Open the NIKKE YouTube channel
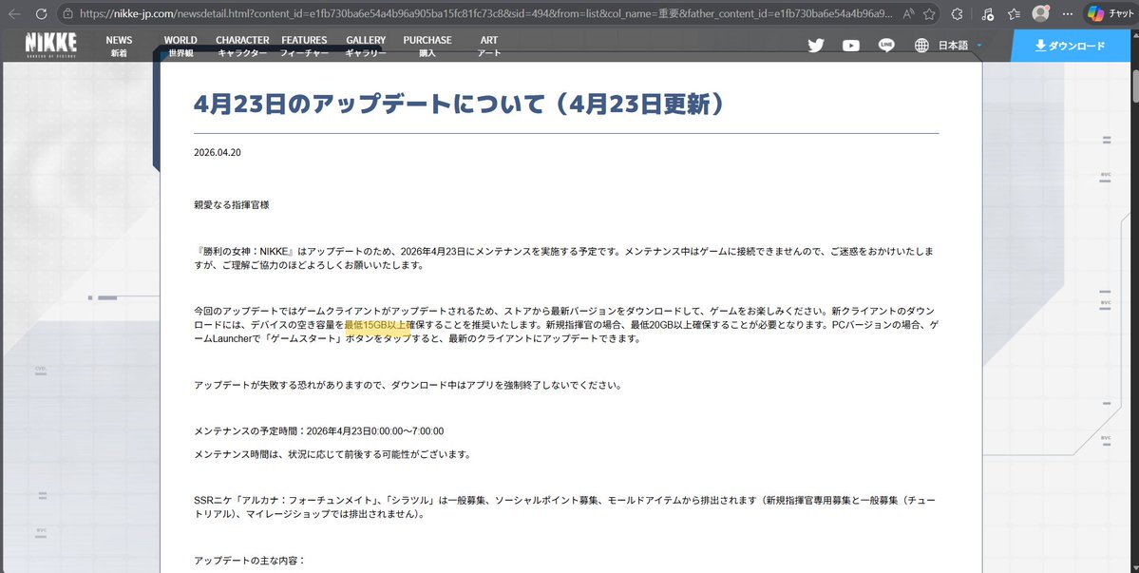 tap(850, 45)
